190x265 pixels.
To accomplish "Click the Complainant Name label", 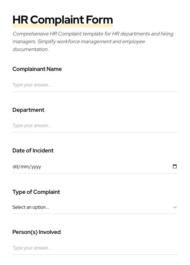I will pos(37,69).
